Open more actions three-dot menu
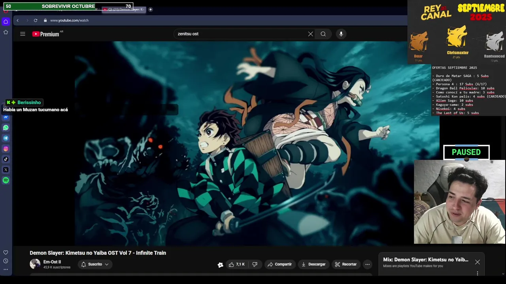Image resolution: width=506 pixels, height=284 pixels. point(368,264)
